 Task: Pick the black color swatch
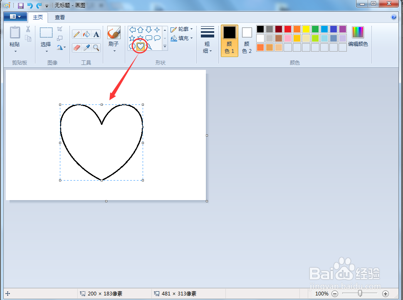point(260,29)
